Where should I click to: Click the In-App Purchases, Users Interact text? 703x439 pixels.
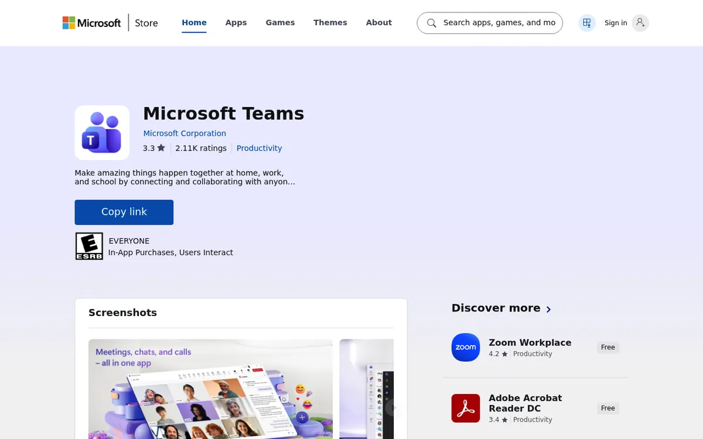[x=170, y=253]
